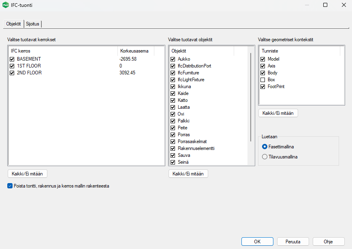Screen dimensions: 352x249
Task: Switch to the Sijoitus tab
Action: click(33, 24)
